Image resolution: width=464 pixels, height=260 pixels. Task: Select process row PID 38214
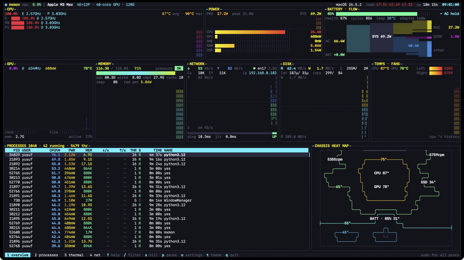(157, 169)
